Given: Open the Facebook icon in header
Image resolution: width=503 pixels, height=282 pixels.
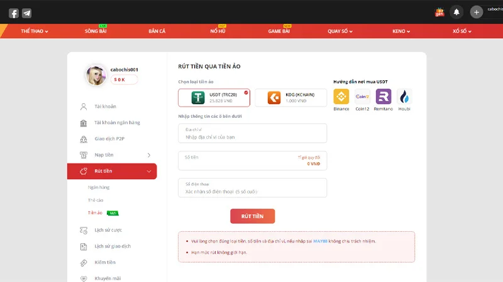Looking at the screenshot, I should coord(14,13).
